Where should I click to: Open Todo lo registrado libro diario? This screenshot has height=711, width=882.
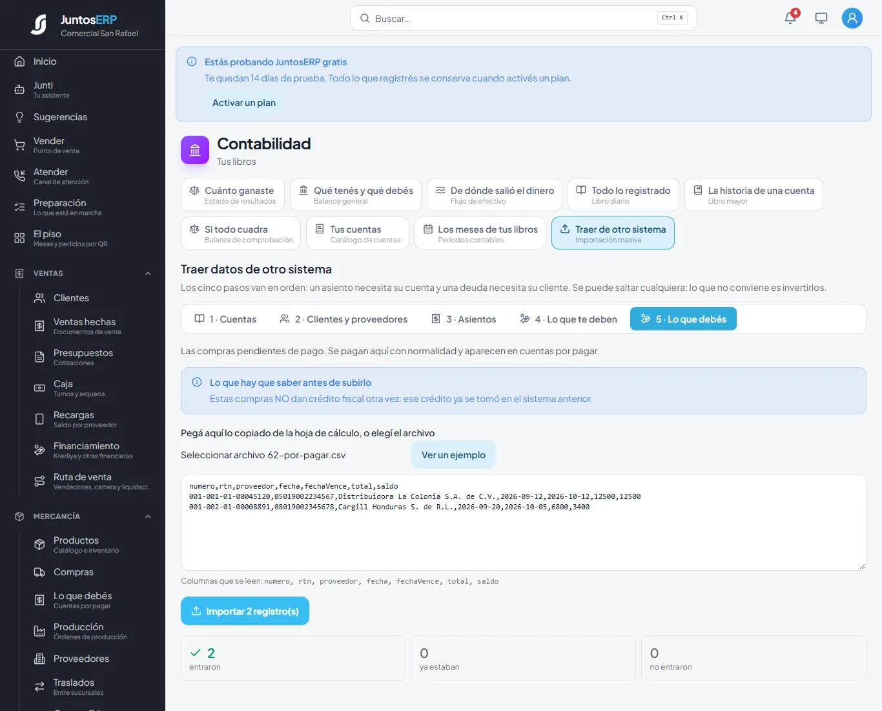pos(623,195)
